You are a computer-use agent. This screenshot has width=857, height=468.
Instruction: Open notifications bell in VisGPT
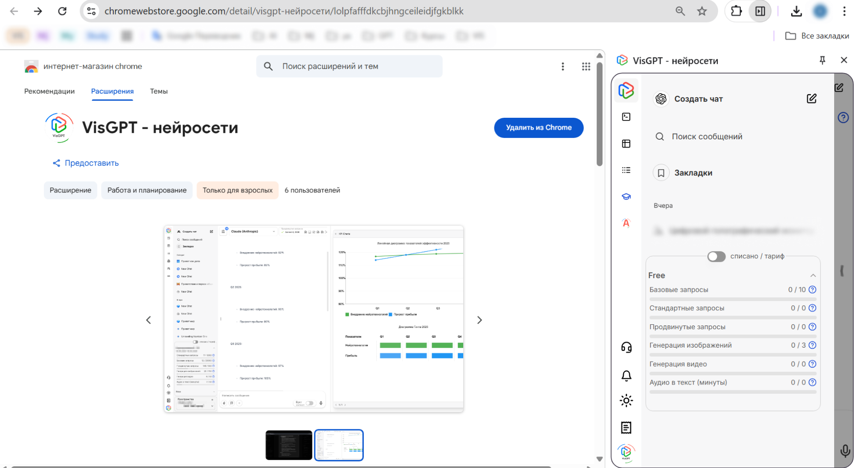pos(626,376)
